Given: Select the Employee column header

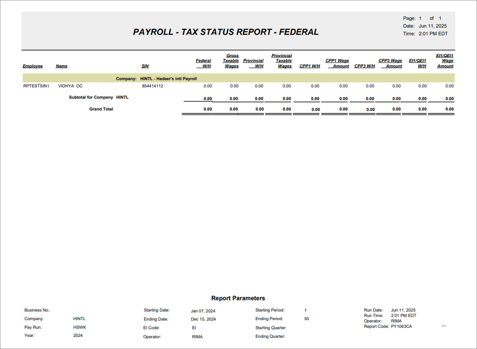Looking at the screenshot, I should pyautogui.click(x=33, y=66).
